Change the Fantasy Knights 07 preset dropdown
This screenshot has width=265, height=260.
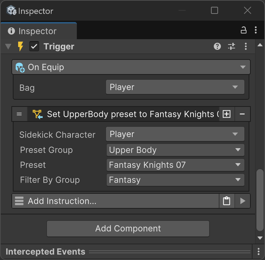(175, 165)
